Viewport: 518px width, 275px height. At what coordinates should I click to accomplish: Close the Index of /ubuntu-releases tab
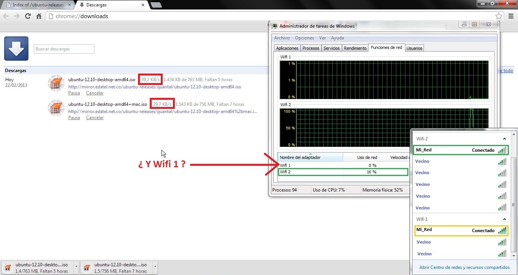[69, 5]
